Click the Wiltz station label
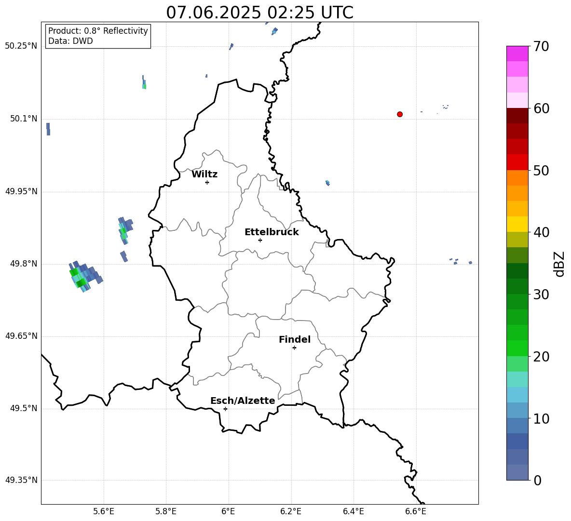Image resolution: width=571 pixels, height=521 pixels. click(x=204, y=174)
